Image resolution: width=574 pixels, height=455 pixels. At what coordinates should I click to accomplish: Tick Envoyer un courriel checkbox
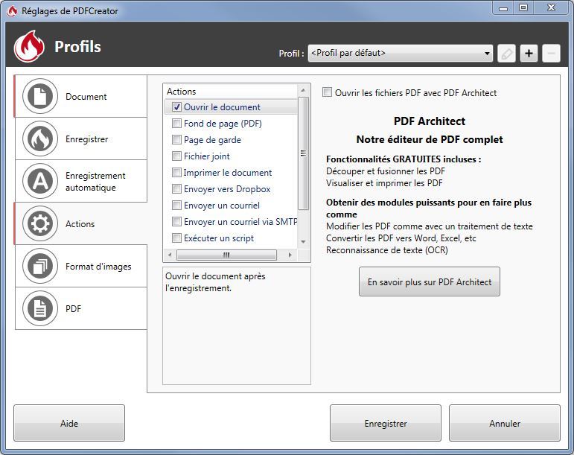176,205
